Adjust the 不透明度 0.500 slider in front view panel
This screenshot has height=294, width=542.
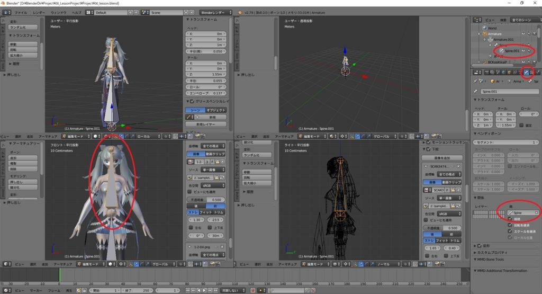(x=206, y=200)
